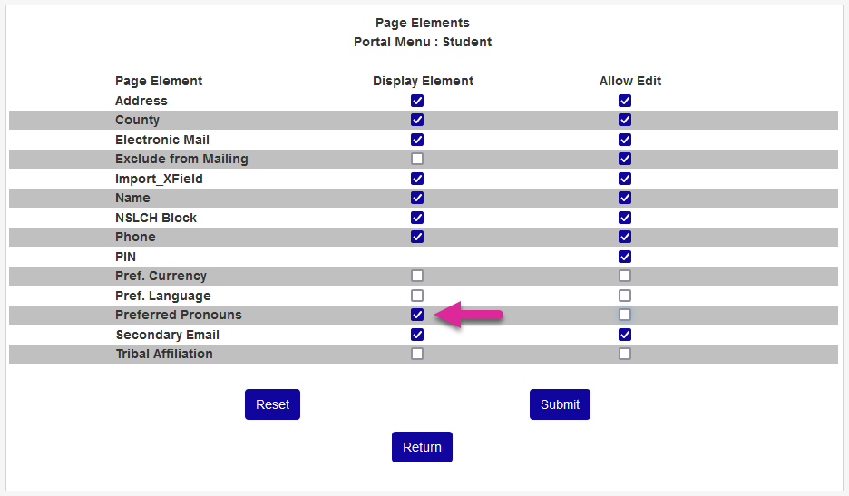
Task: Uncheck Display Element for Secondary Email
Action: pyautogui.click(x=417, y=335)
